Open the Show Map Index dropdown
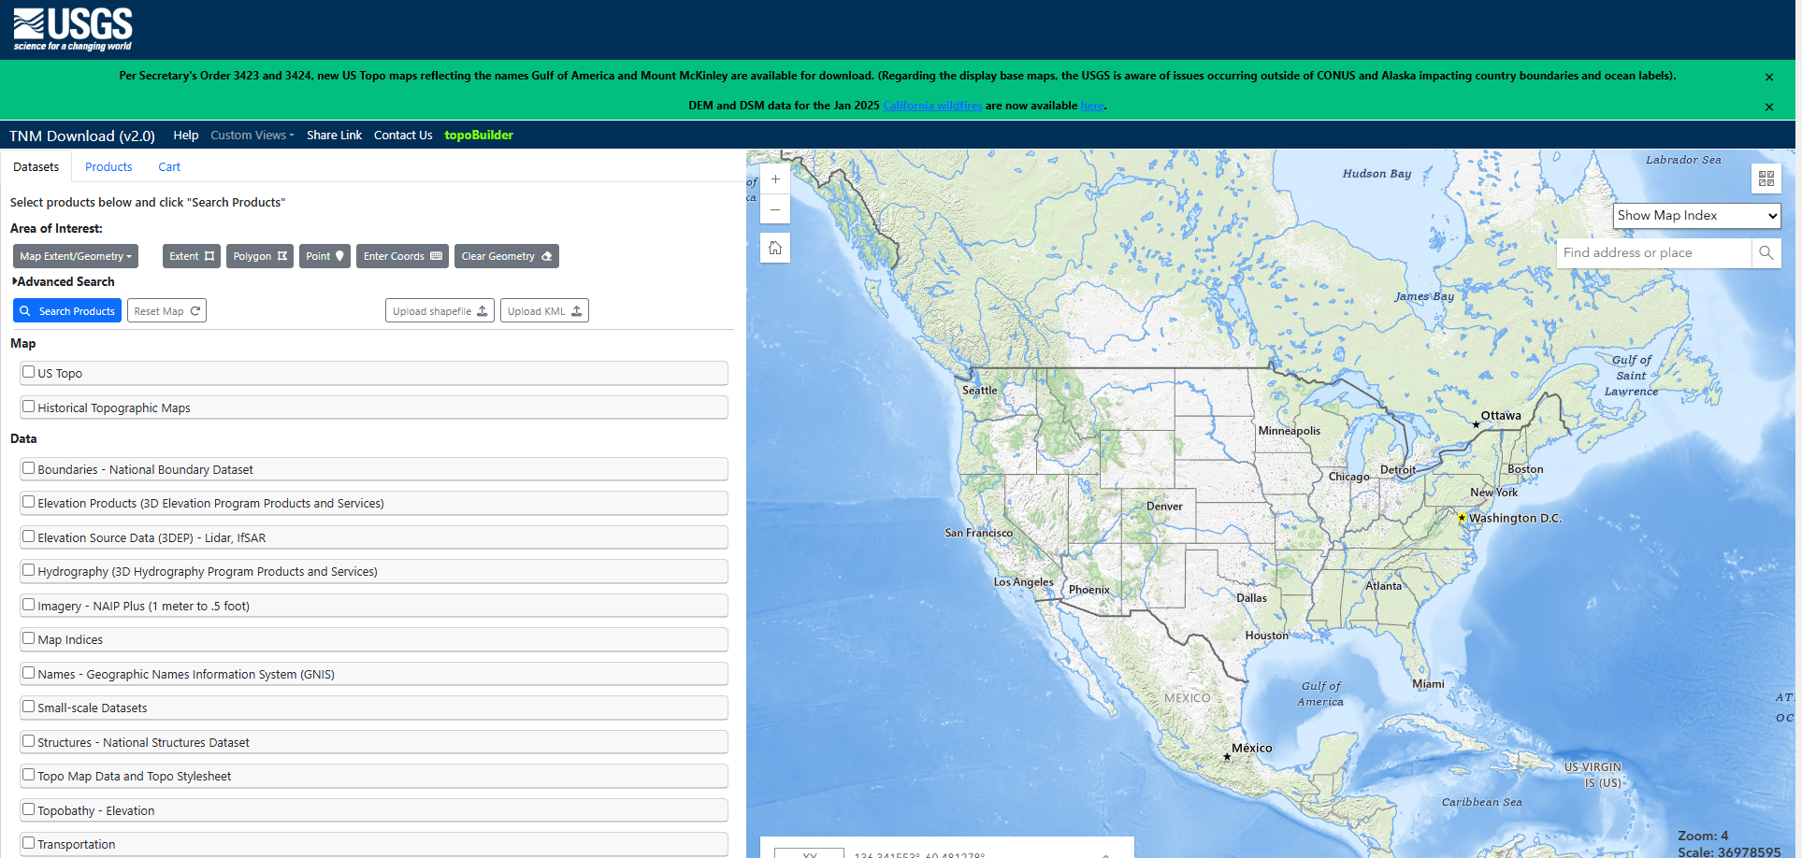This screenshot has width=1802, height=858. pyautogui.click(x=1696, y=216)
